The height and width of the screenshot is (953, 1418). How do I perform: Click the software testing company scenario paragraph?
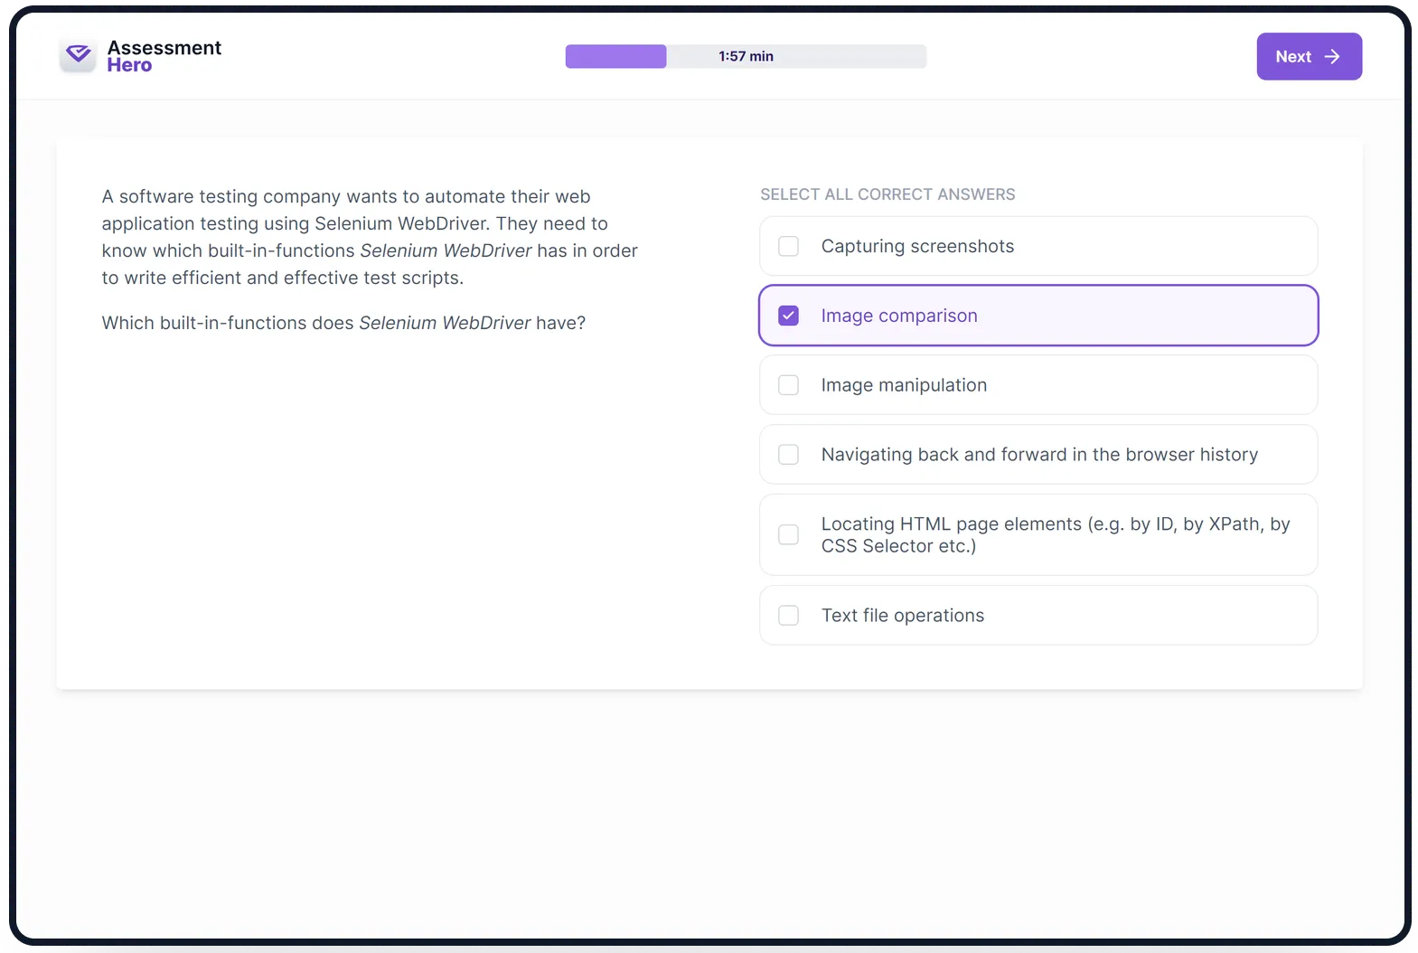point(370,237)
